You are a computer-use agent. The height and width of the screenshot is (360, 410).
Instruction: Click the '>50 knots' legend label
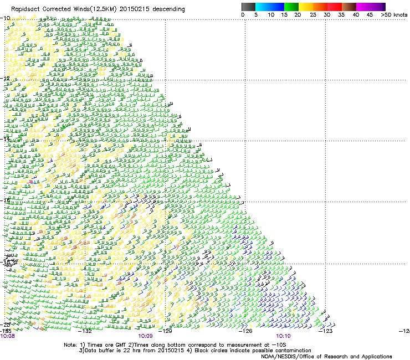pyautogui.click(x=394, y=15)
